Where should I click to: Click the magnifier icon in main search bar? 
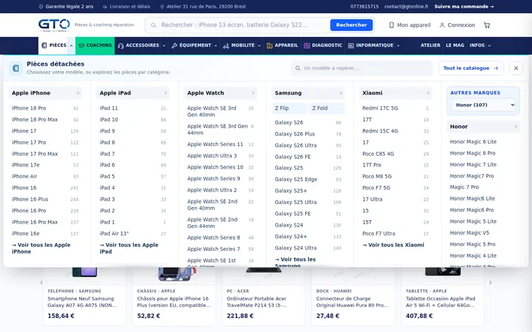(x=153, y=25)
